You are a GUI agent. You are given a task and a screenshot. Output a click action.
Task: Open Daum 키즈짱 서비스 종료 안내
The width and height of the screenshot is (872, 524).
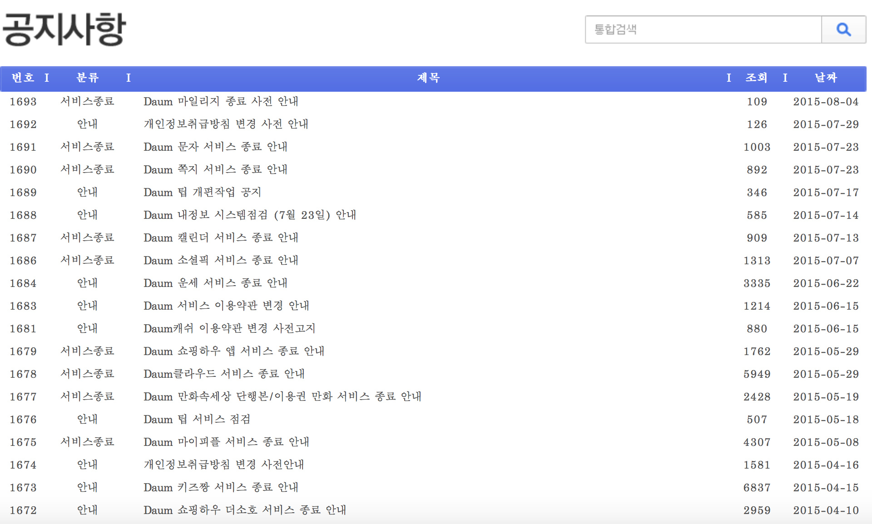[x=221, y=488]
